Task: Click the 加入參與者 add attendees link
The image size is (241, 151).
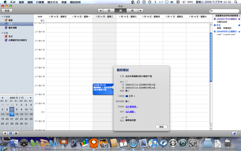Action: point(132,106)
